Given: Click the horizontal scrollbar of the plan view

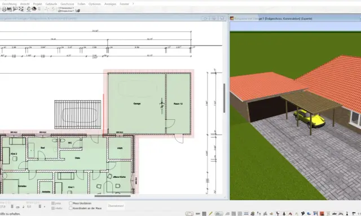Looking at the screenshot, I should (112, 196).
